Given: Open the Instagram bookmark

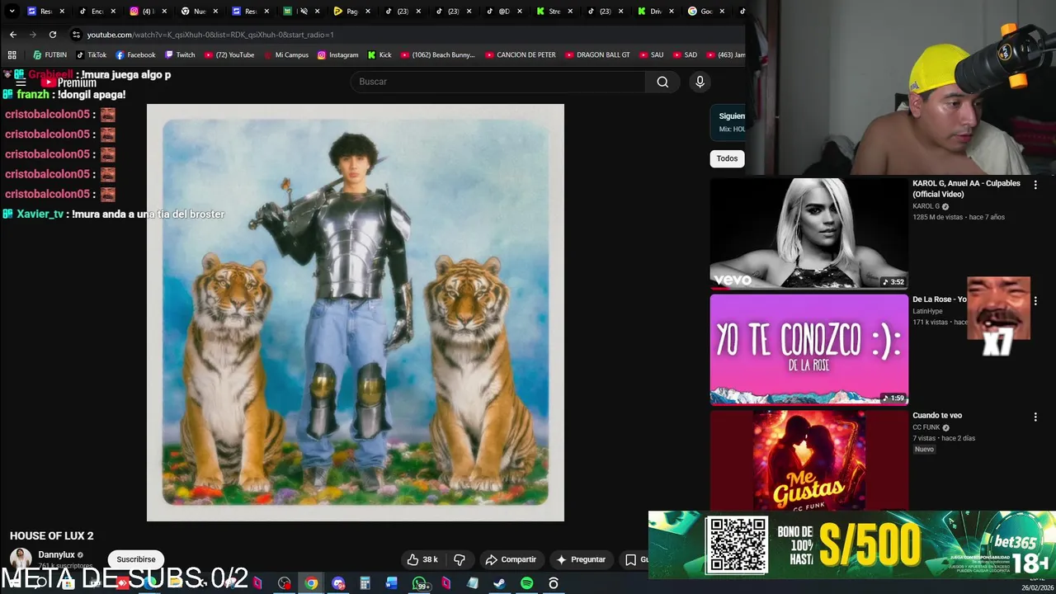Looking at the screenshot, I should (x=338, y=55).
